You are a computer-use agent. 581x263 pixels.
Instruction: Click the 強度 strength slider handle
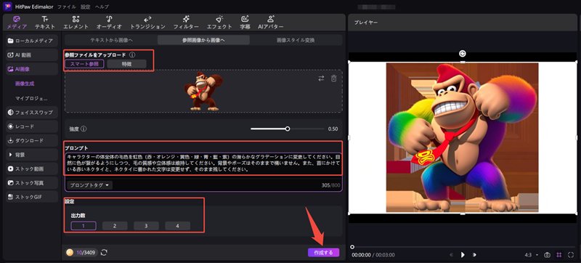tap(288, 129)
